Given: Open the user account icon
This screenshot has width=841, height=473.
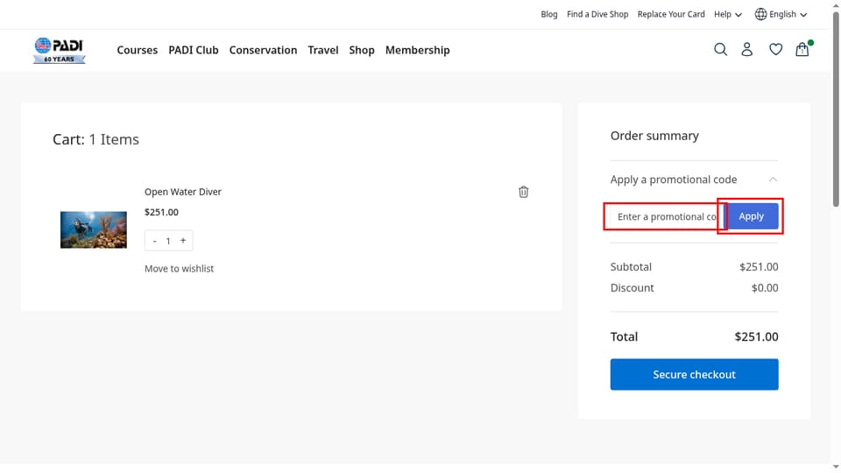Looking at the screenshot, I should 746,49.
